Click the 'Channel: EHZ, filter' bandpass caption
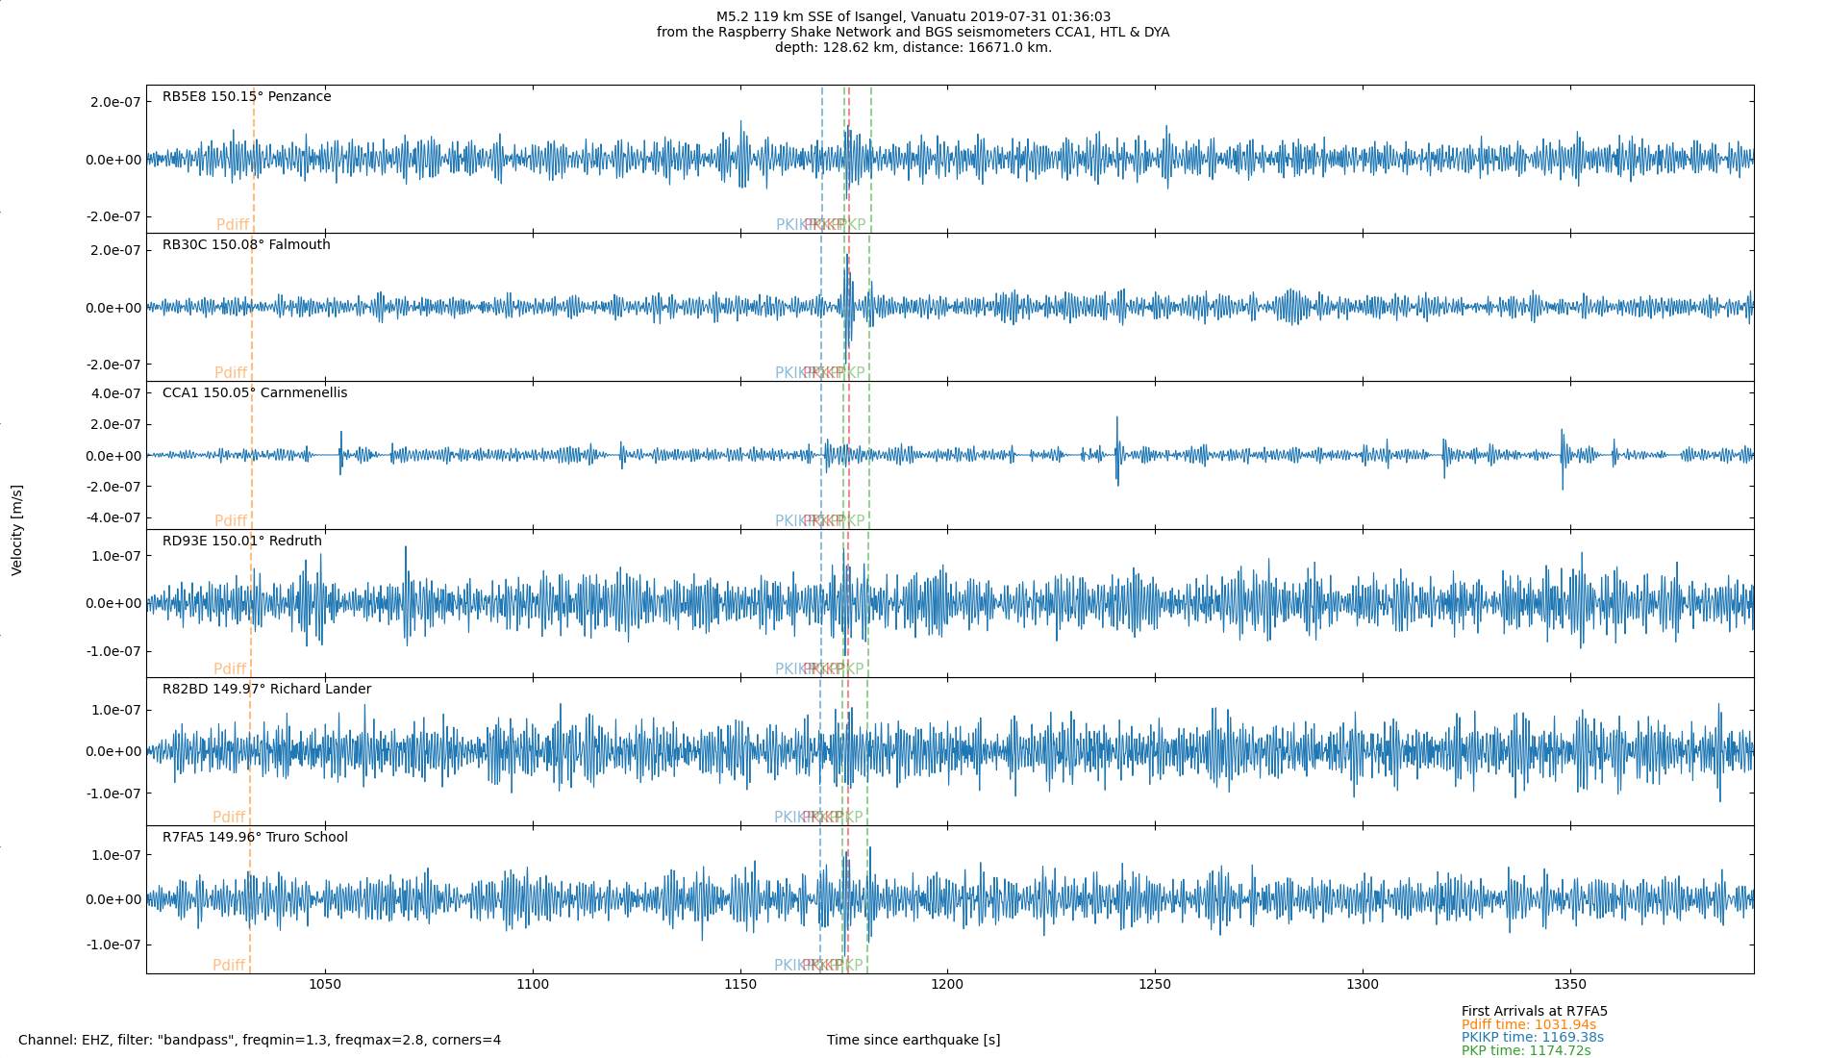 coord(260,1040)
